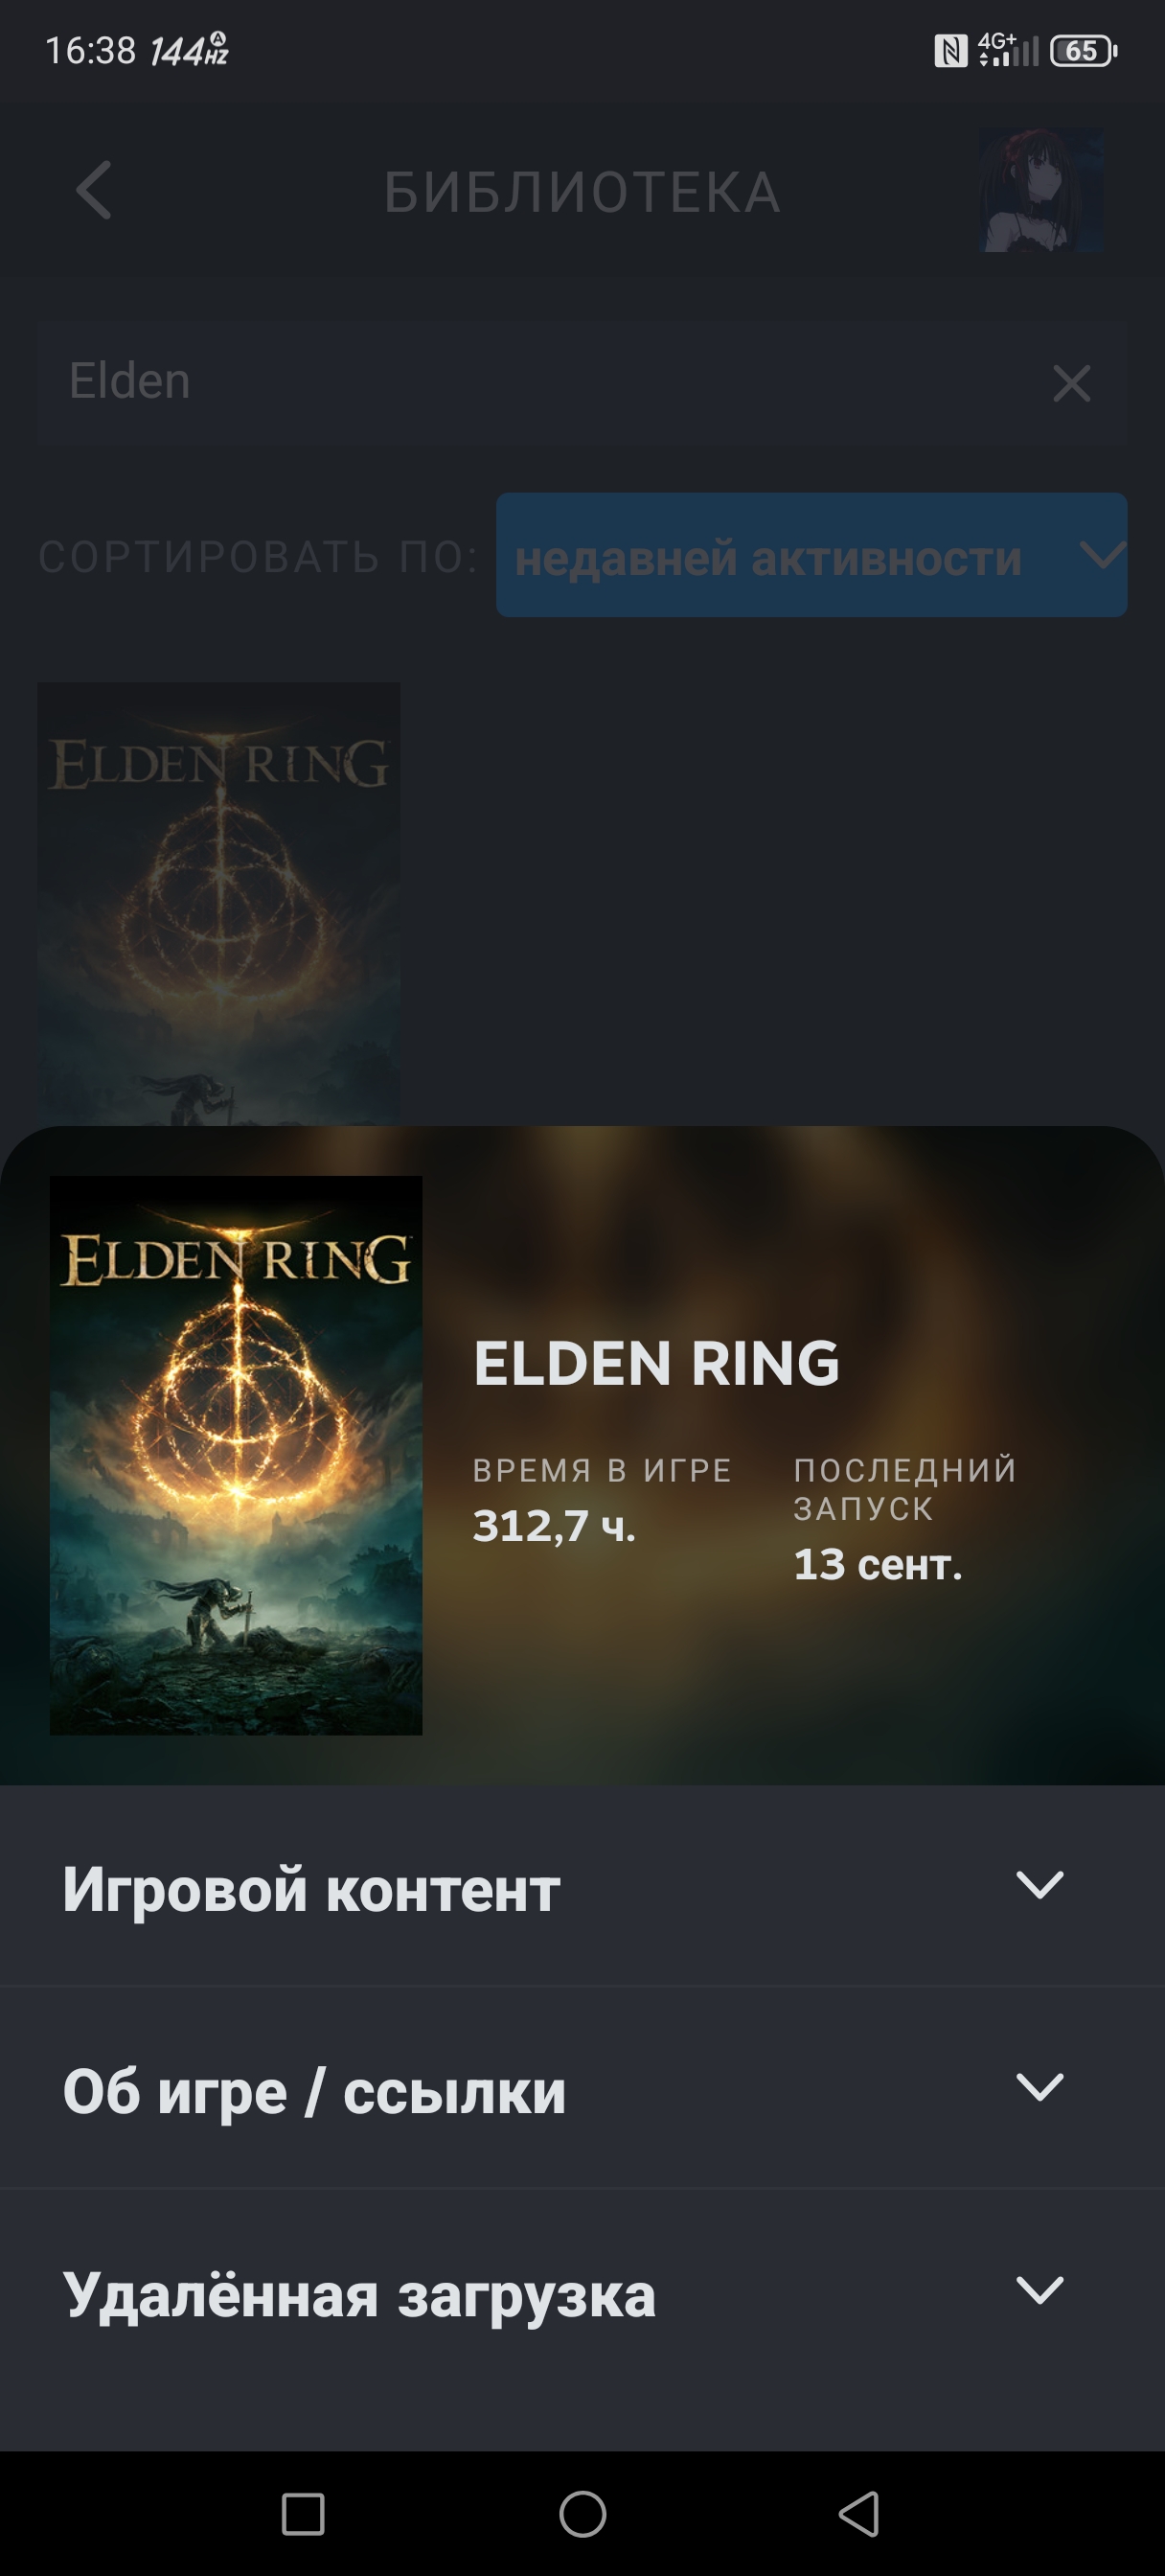
Task: Tap the Android back triangle button
Action: [859, 2514]
